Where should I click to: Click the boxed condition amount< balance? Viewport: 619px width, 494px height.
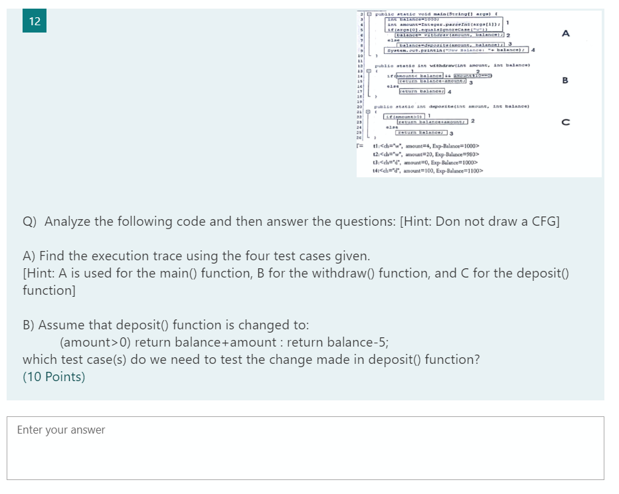419,75
